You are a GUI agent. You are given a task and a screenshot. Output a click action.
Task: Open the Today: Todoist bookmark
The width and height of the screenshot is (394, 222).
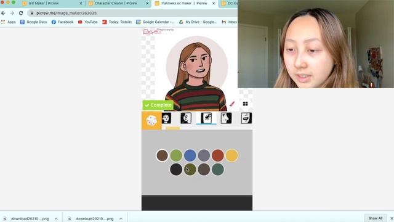117,22
